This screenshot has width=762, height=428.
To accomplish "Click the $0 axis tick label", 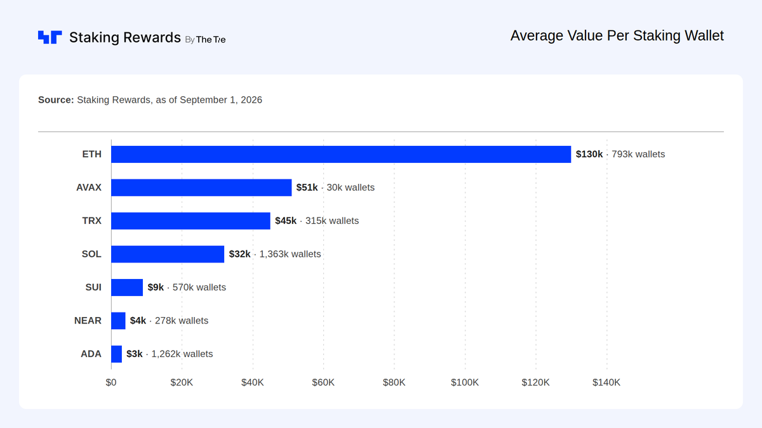I will tap(111, 382).
